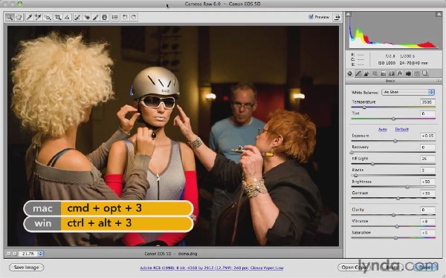Toggle the Preview checkbox
Viewport: 446px width, 278px height.
[x=311, y=17]
